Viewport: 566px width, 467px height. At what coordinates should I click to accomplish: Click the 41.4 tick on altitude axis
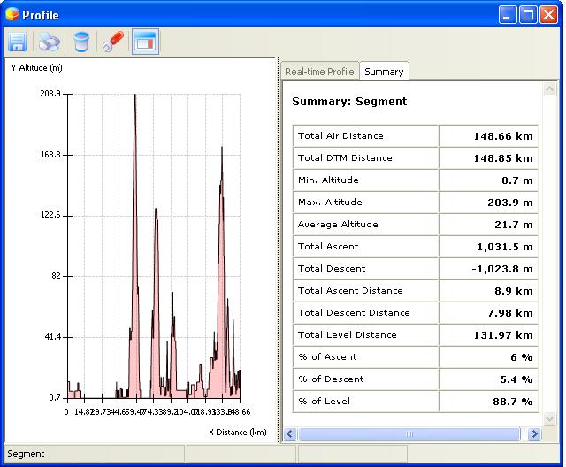[52, 337]
